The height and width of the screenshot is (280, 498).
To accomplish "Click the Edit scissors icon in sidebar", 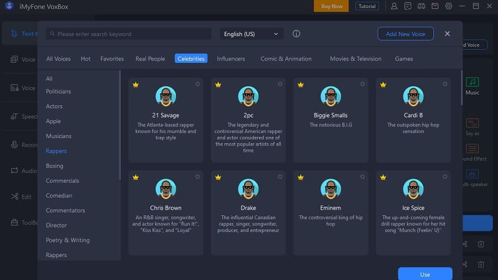I will tap(14, 197).
